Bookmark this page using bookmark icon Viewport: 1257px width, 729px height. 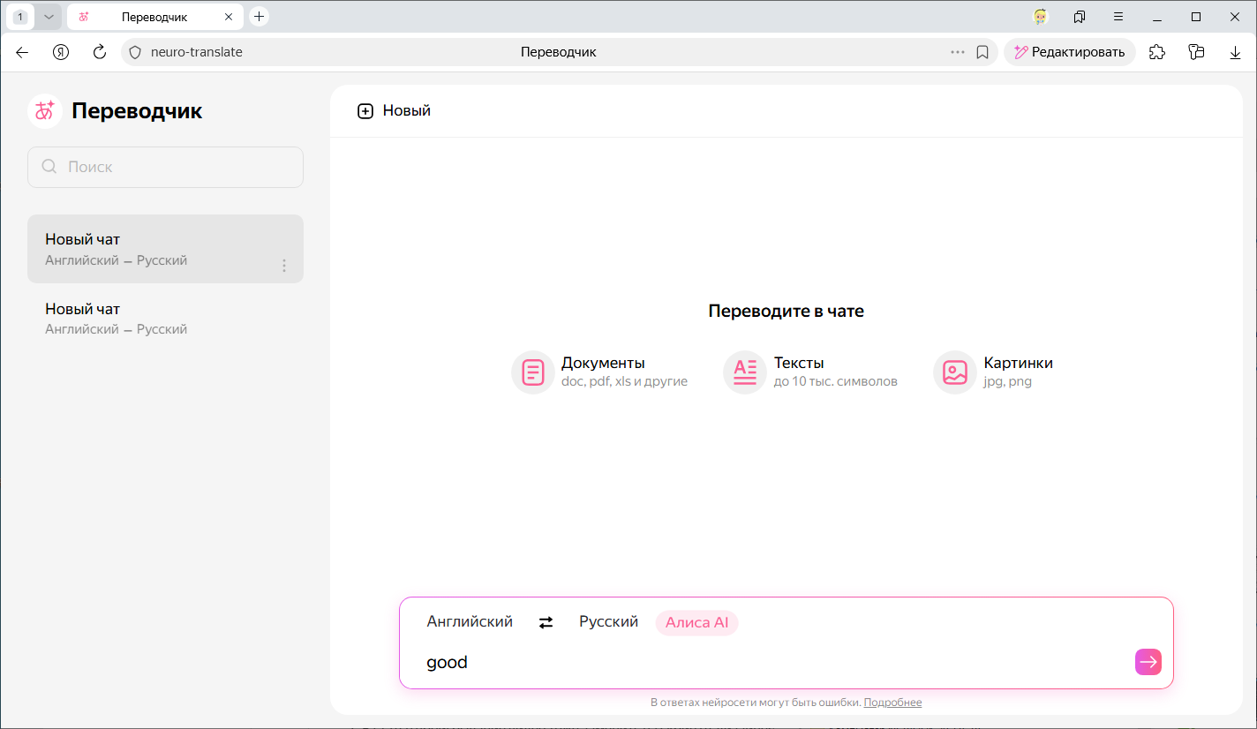pos(982,52)
